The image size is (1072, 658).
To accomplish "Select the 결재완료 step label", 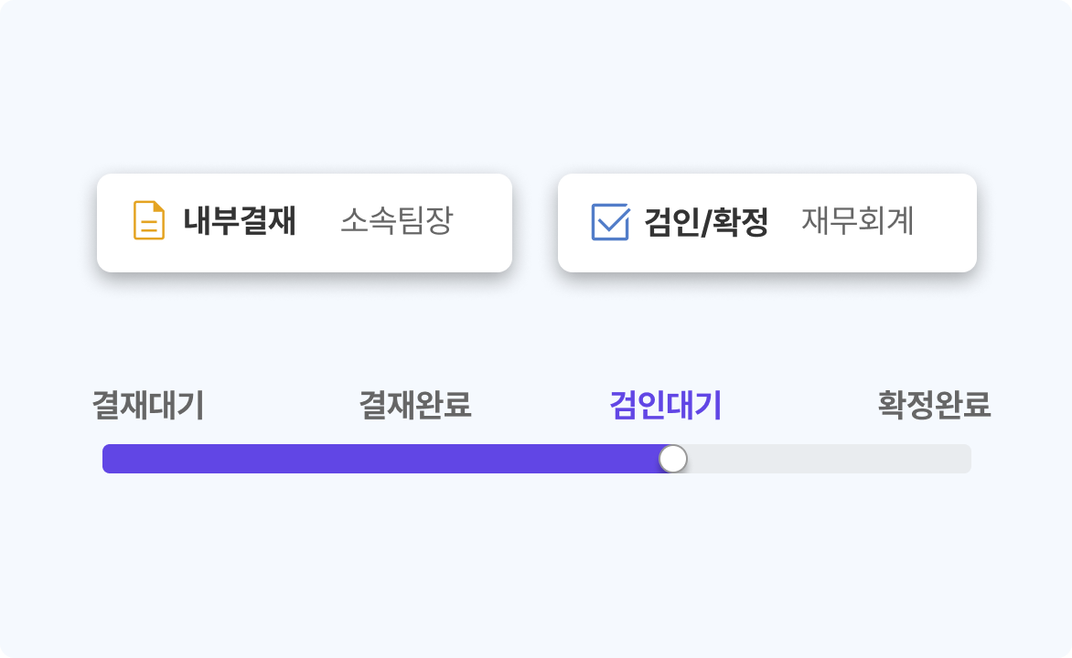I will click(x=414, y=405).
